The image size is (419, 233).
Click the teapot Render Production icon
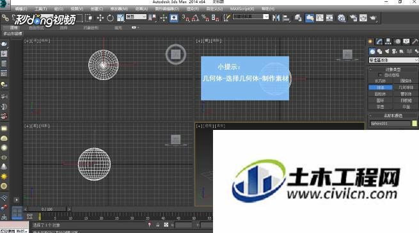(373, 18)
